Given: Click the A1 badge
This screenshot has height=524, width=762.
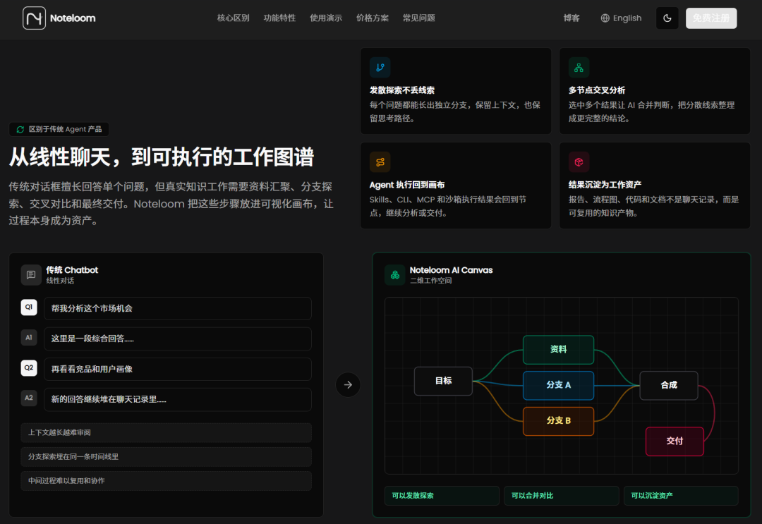Looking at the screenshot, I should [x=29, y=338].
